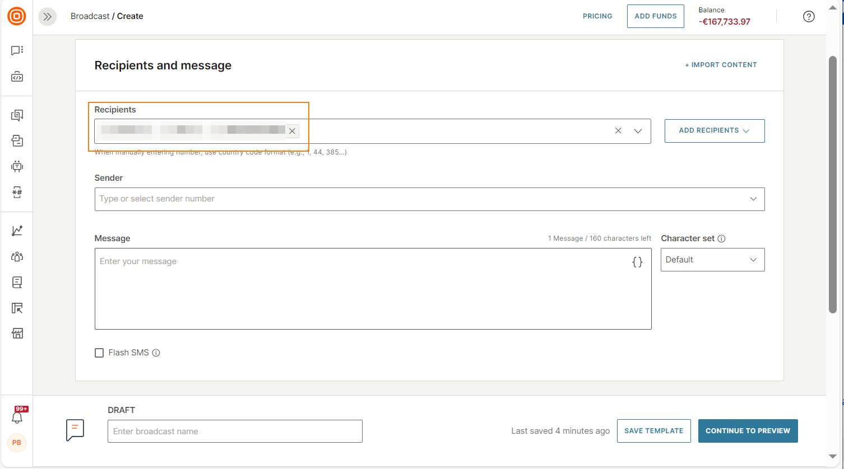844x469 pixels.
Task: Insert placeholder using curly braces icon
Action: 637,262
